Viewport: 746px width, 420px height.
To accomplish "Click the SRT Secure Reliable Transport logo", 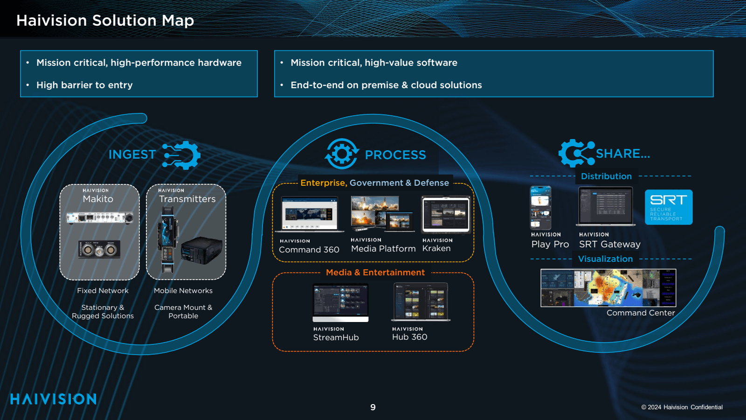I will (x=669, y=207).
